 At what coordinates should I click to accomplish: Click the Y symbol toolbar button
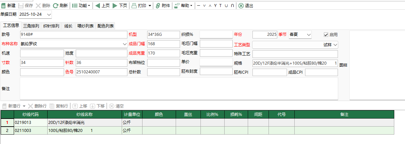point(215,6)
